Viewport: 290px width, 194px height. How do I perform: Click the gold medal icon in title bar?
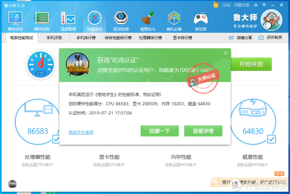pos(216,5)
